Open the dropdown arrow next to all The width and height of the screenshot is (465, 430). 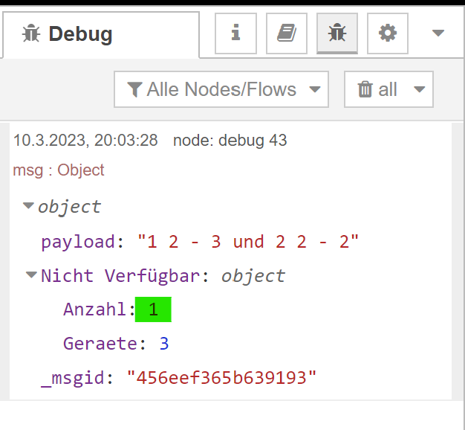point(420,89)
